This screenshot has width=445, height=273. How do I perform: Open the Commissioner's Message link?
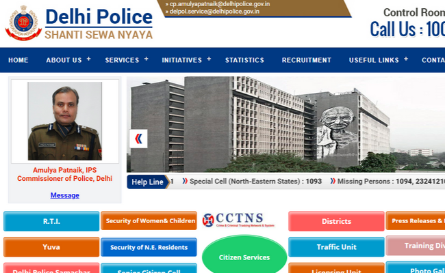pos(64,195)
